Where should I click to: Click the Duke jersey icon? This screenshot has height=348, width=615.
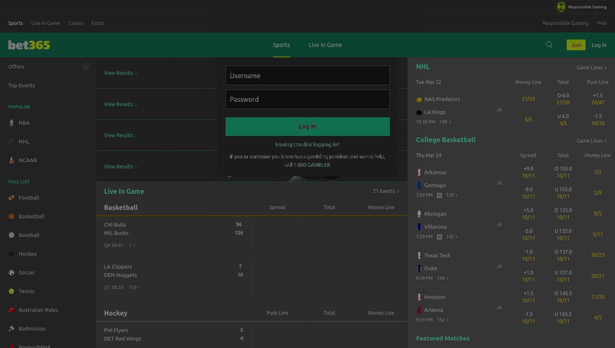coord(419,269)
